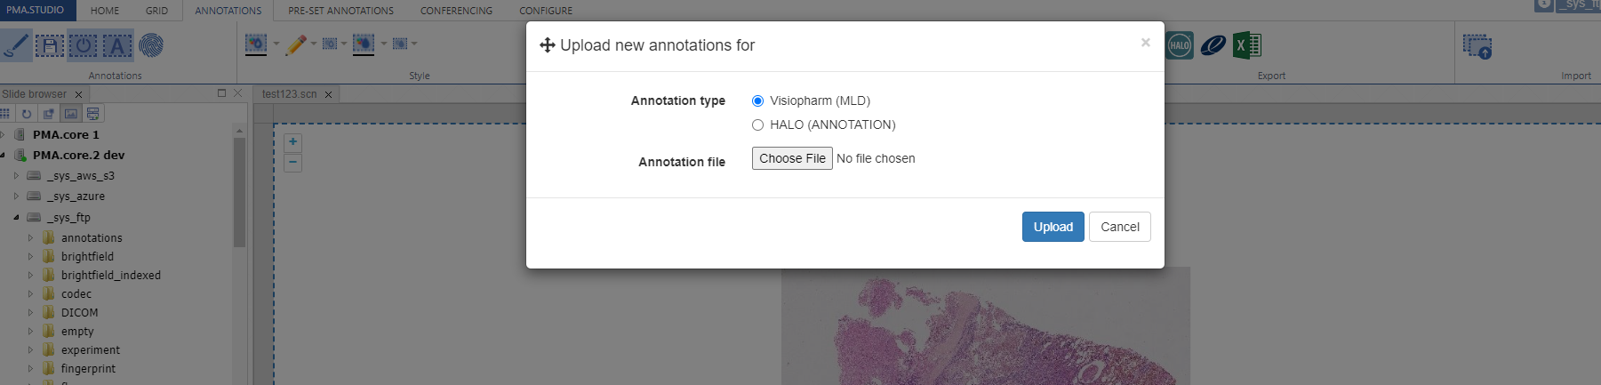Click Choose File for annotation file

(792, 158)
